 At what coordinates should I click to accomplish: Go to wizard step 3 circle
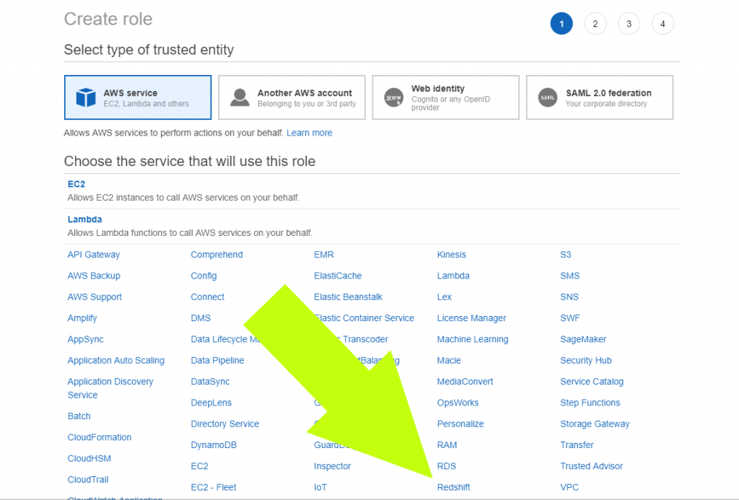629,24
